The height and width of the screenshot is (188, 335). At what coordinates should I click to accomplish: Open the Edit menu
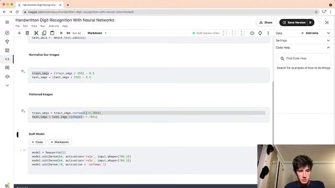(x=26, y=26)
